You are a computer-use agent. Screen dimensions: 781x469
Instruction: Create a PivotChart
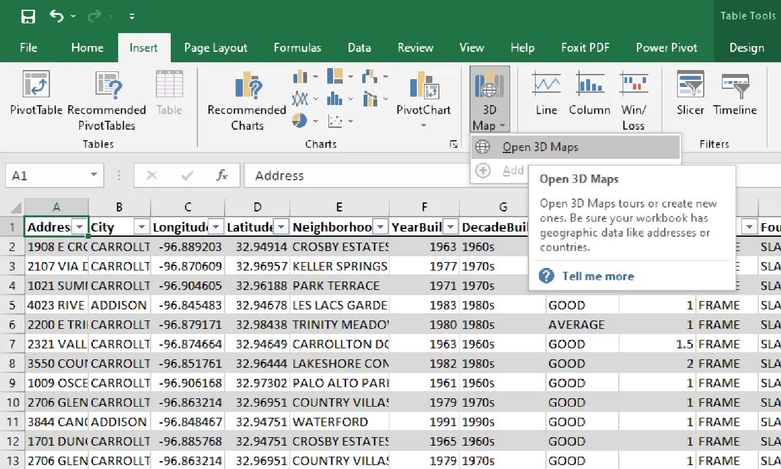click(x=423, y=96)
